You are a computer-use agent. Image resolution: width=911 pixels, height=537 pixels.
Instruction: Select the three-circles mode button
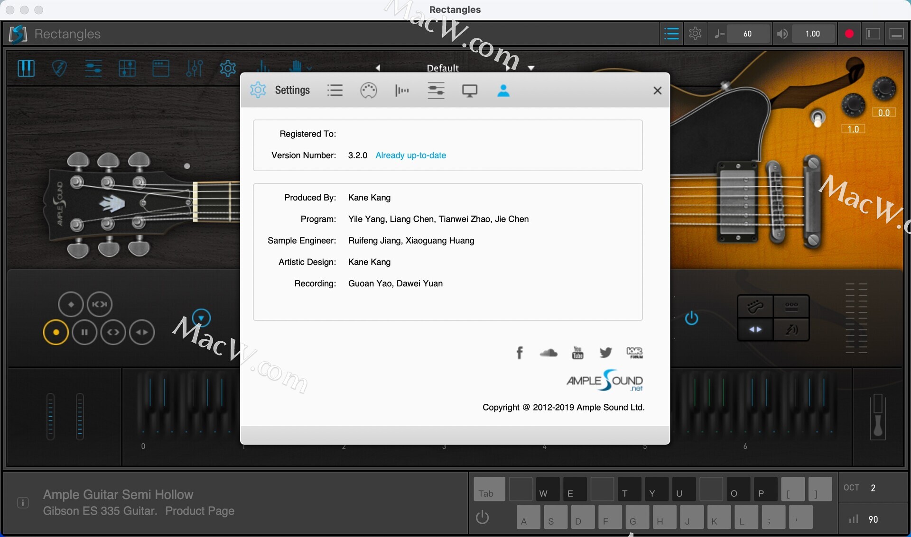tap(791, 307)
